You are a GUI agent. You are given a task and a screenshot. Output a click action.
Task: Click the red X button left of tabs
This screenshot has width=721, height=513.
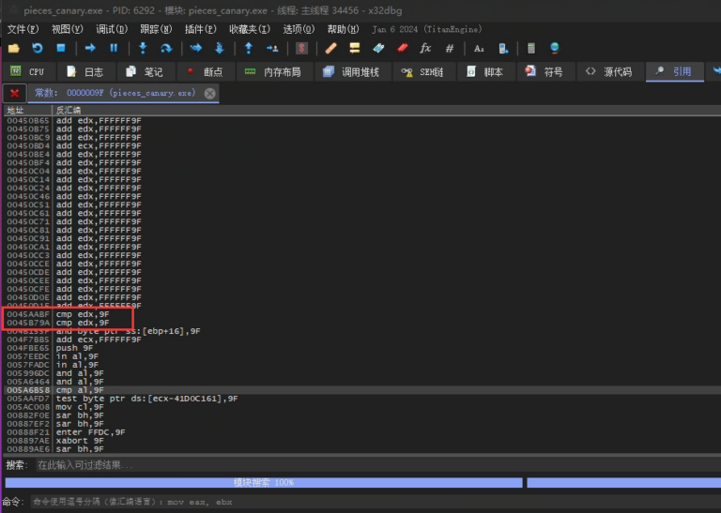click(14, 93)
